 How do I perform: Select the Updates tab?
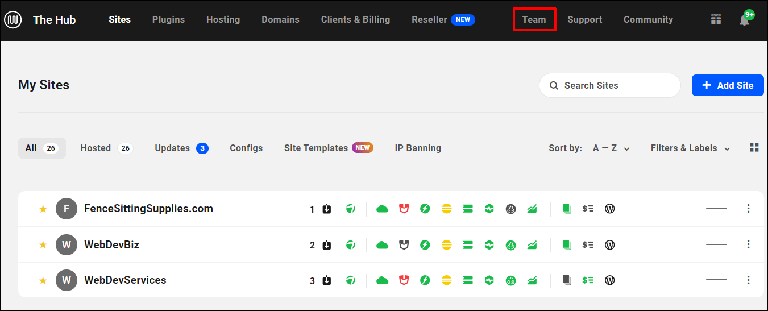[x=181, y=148]
